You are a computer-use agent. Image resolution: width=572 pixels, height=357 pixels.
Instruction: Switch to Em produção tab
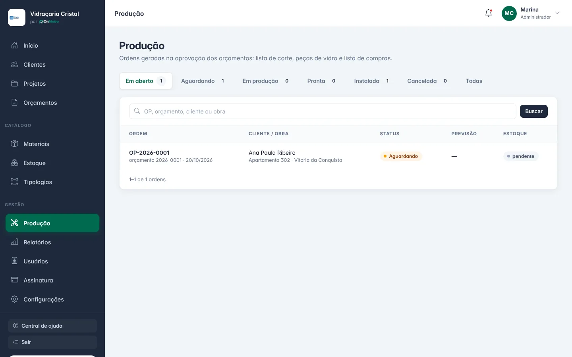pos(266,81)
